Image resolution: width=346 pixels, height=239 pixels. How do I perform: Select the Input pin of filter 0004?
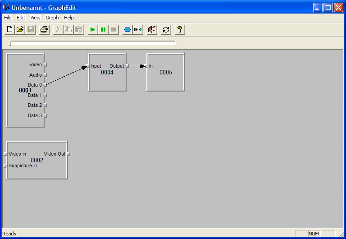[87, 66]
